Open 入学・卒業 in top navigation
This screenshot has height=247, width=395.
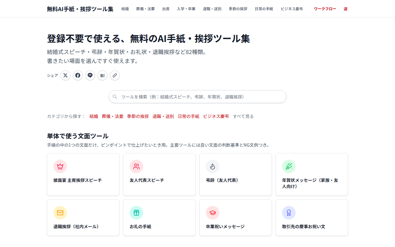coord(186,9)
